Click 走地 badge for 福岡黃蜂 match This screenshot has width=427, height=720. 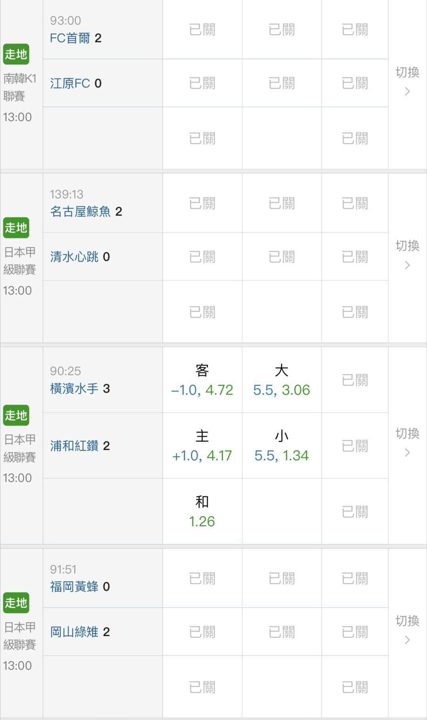[16, 603]
